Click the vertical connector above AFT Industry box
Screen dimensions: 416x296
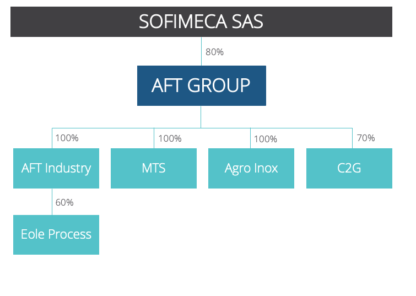pos(52,138)
